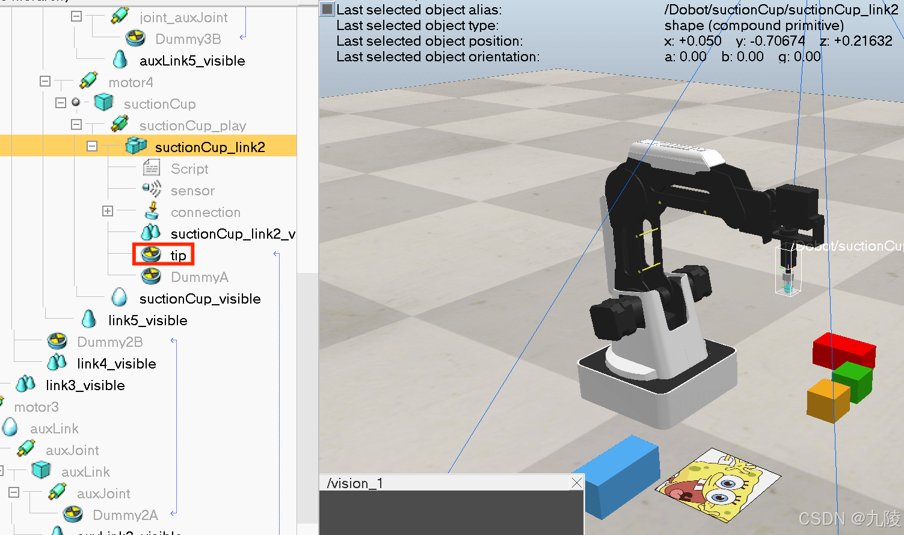The image size is (904, 535).
Task: Click the compound shape icon of suctionCup_link2
Action: click(x=136, y=147)
